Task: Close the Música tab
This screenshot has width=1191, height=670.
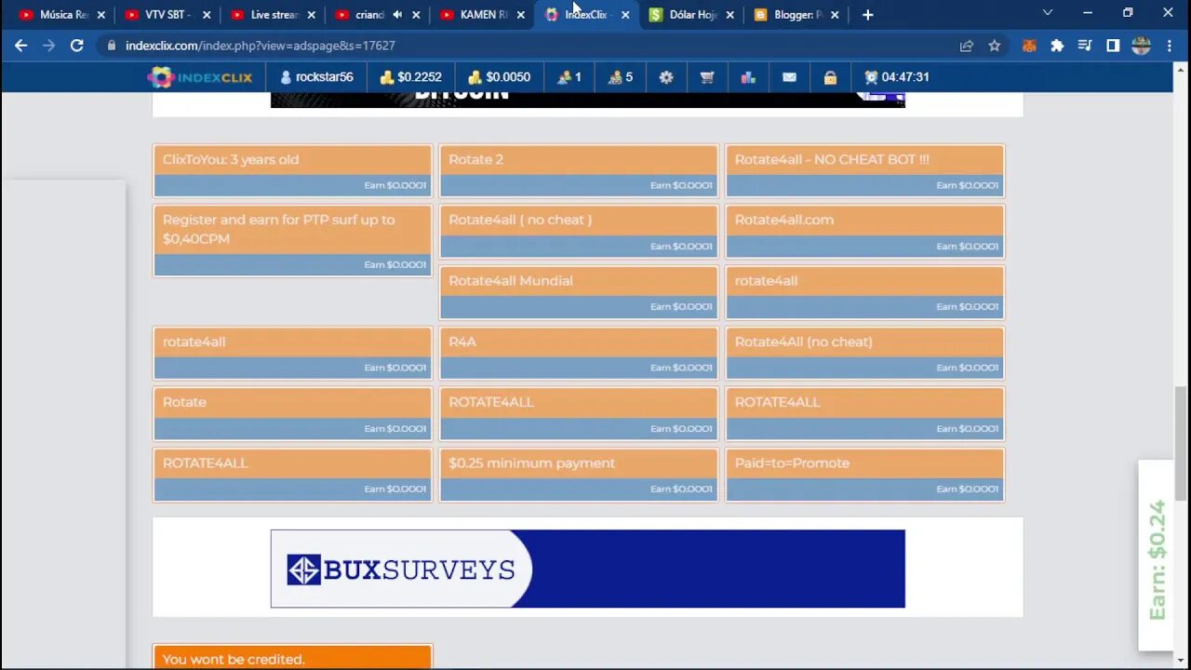Action: [101, 15]
